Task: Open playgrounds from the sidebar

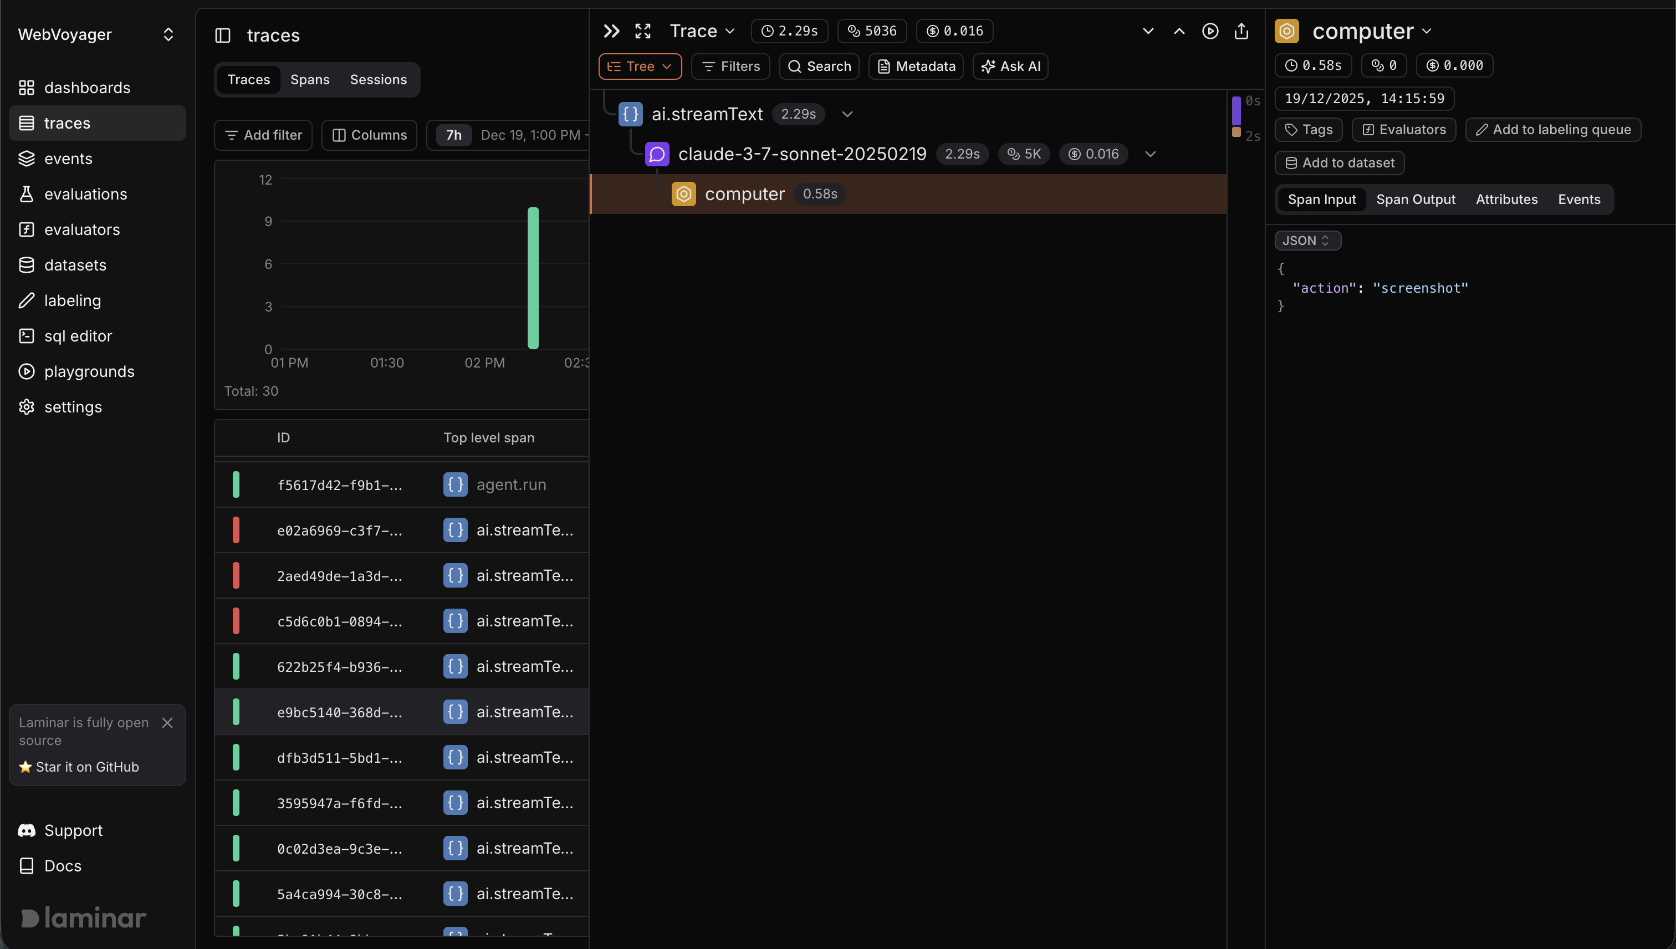Action: [89, 371]
